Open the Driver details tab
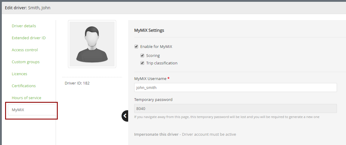The image size is (346, 145). [x=24, y=26]
